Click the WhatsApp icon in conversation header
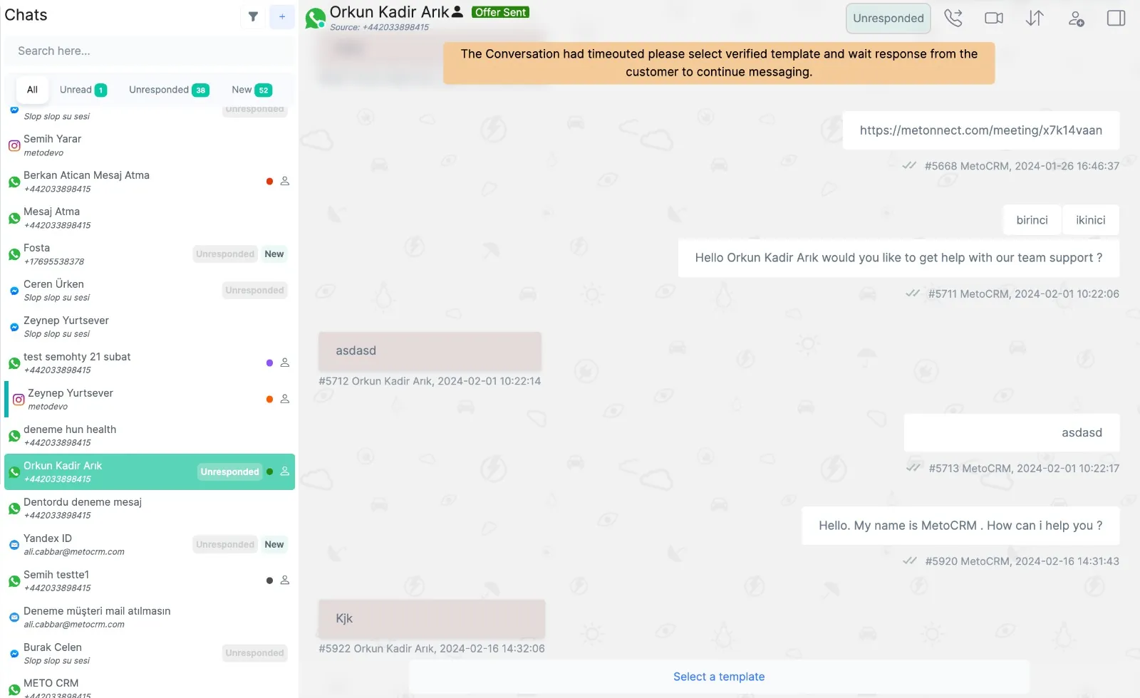 point(315,18)
